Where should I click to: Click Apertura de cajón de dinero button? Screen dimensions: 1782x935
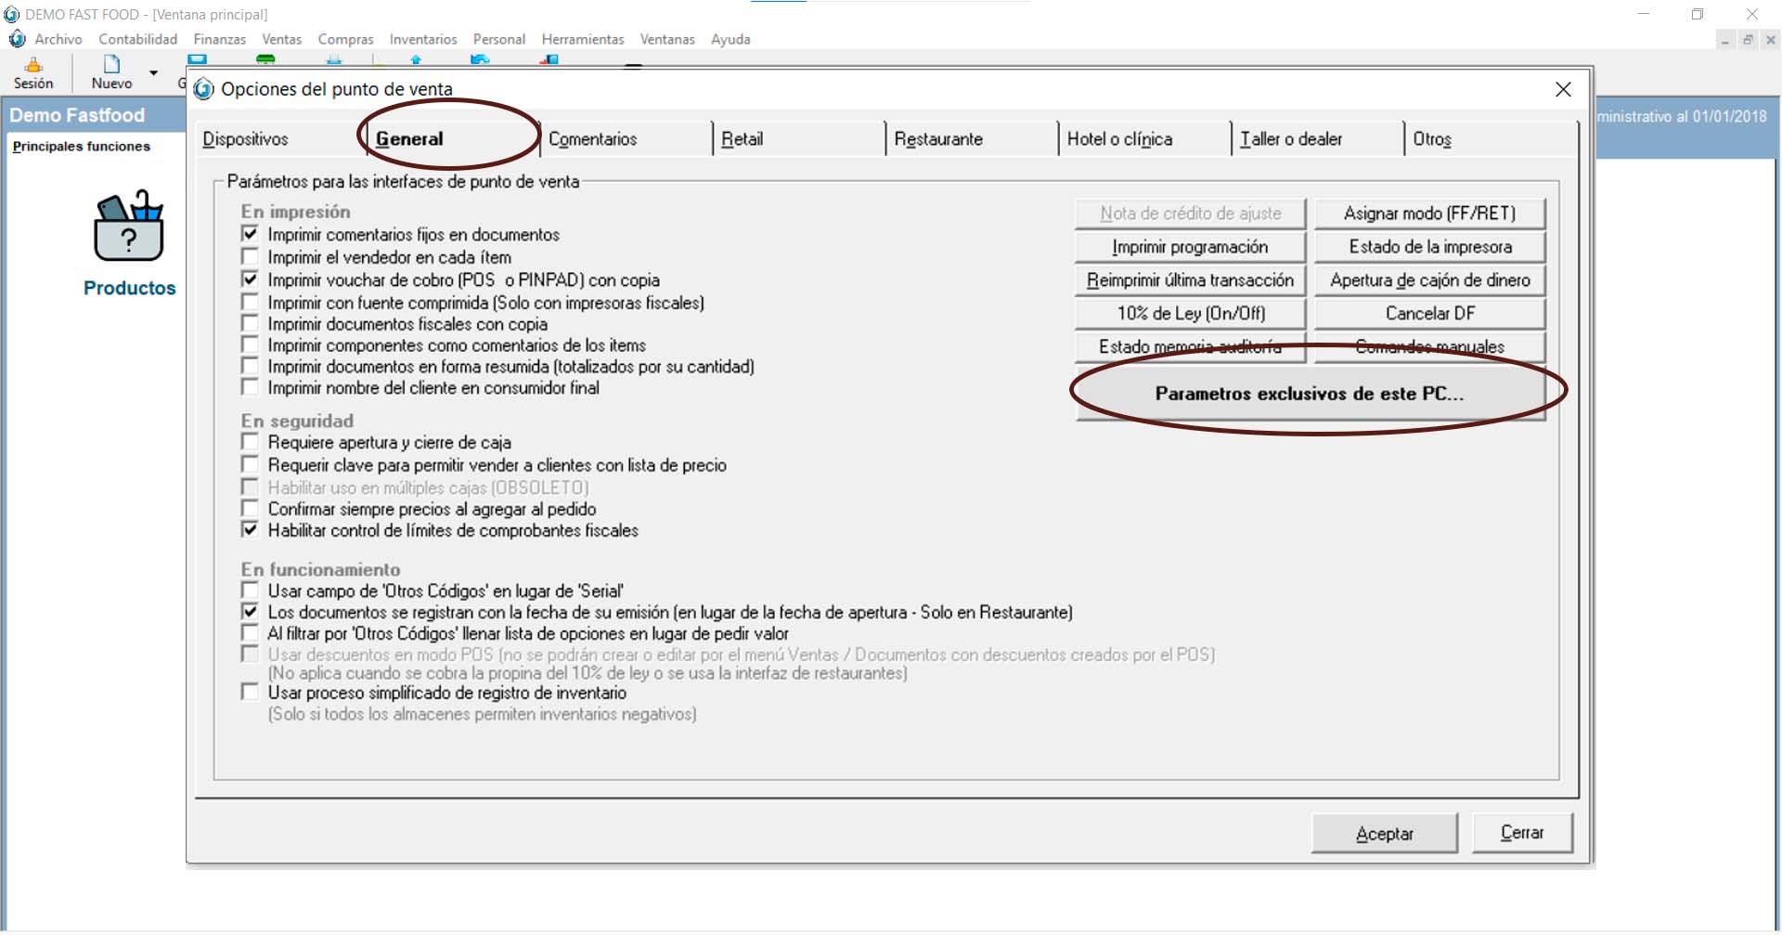point(1429,280)
